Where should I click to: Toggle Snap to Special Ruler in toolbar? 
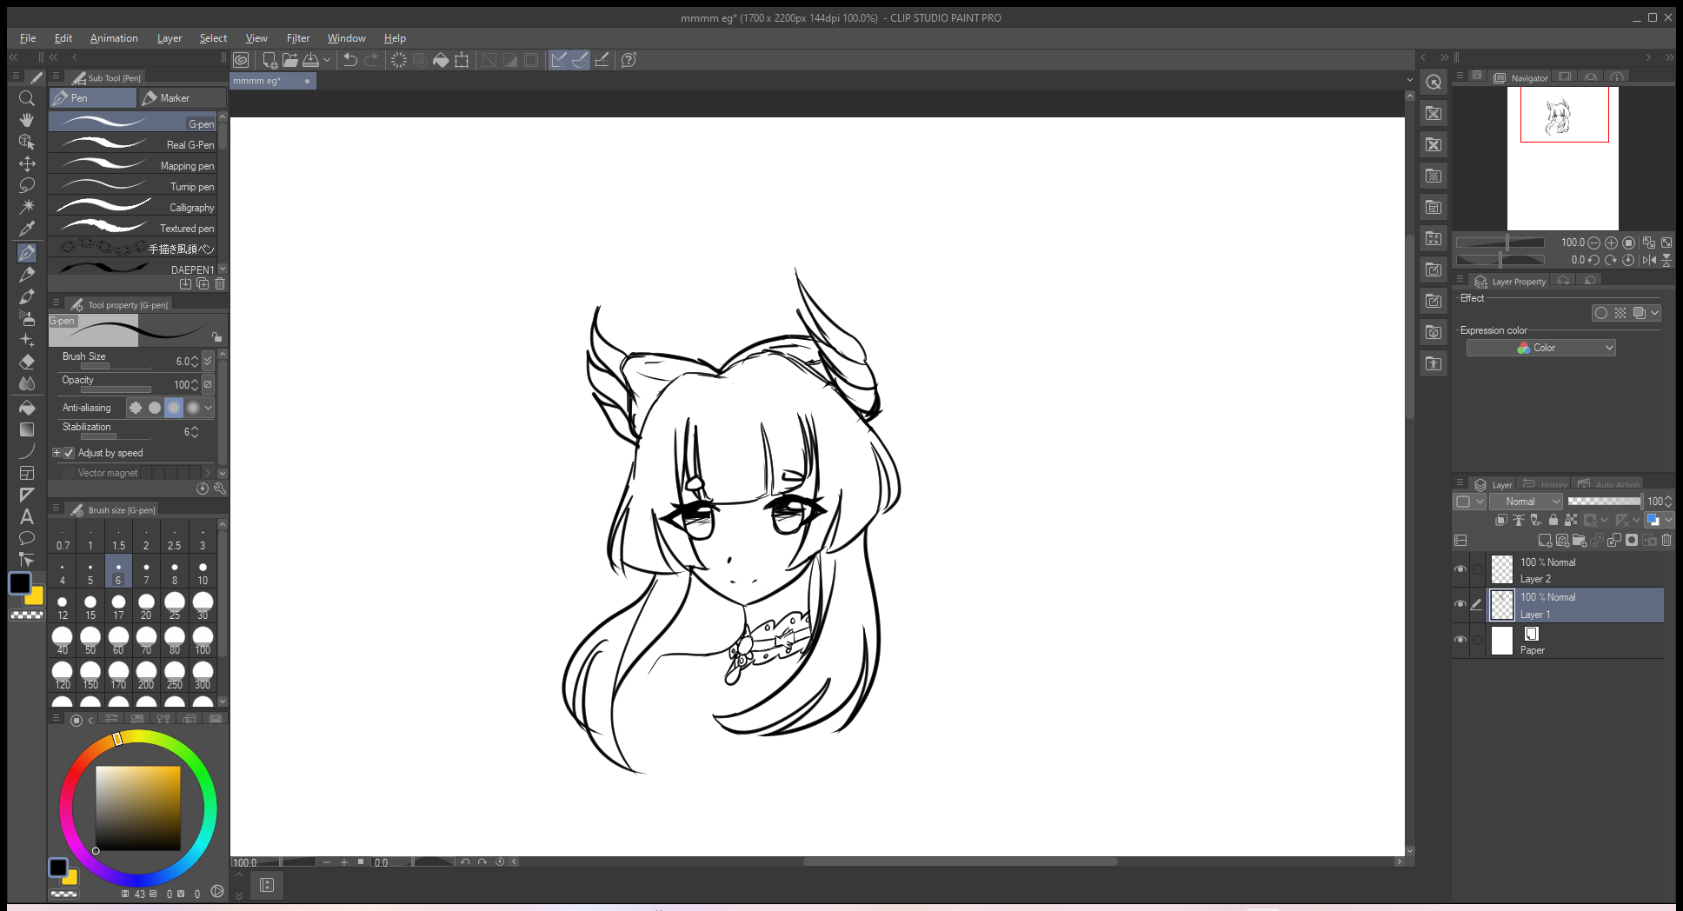click(x=580, y=60)
